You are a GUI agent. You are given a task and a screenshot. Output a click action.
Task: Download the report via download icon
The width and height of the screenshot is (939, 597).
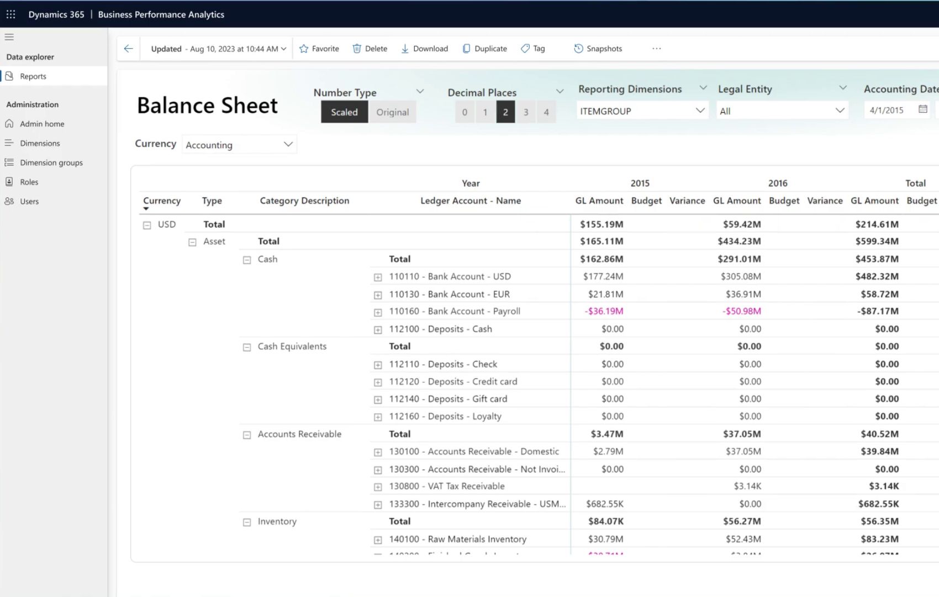pyautogui.click(x=405, y=49)
